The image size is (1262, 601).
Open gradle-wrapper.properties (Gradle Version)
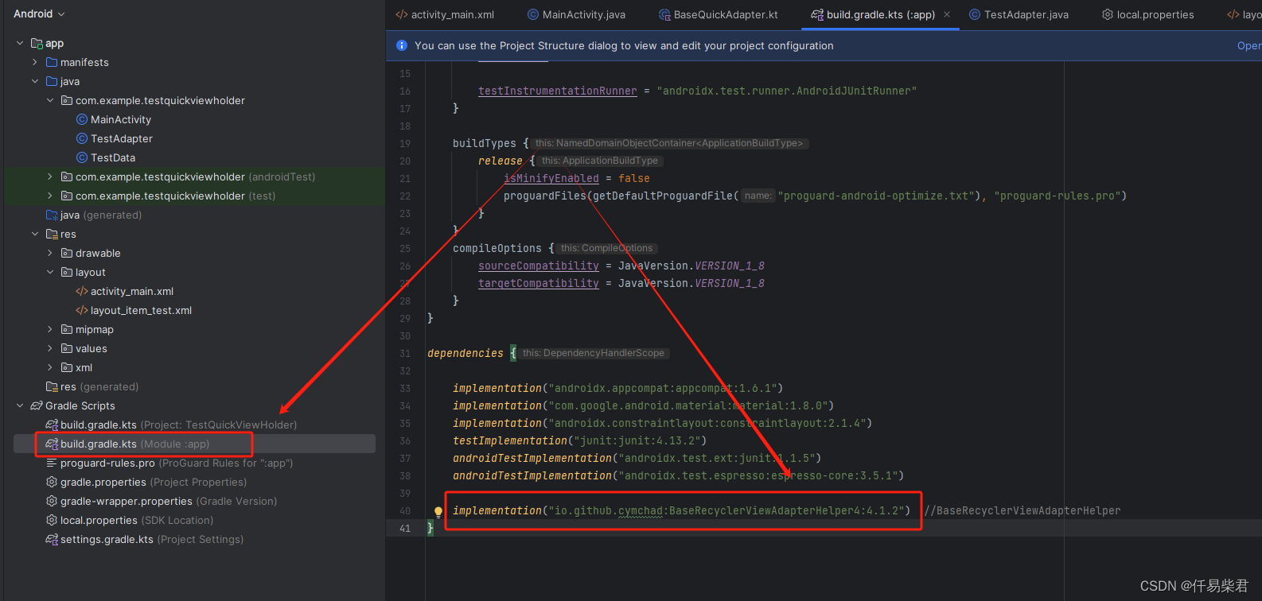(169, 501)
